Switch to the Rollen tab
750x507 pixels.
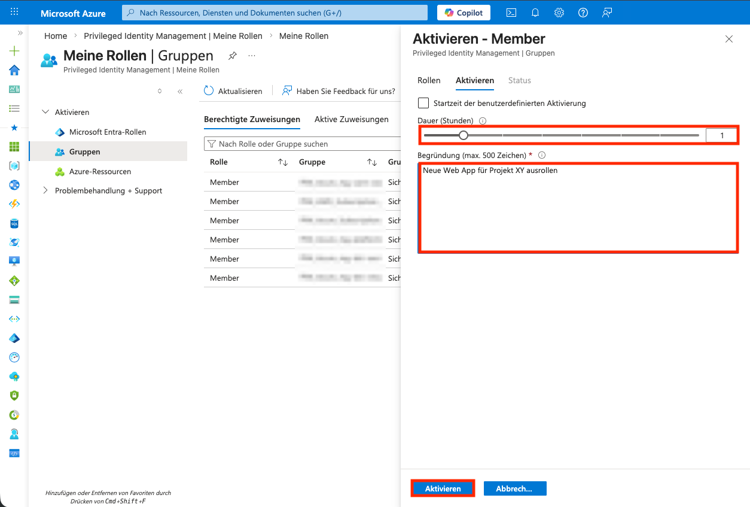coord(429,80)
